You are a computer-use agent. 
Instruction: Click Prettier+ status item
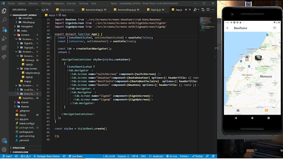click(x=184, y=156)
